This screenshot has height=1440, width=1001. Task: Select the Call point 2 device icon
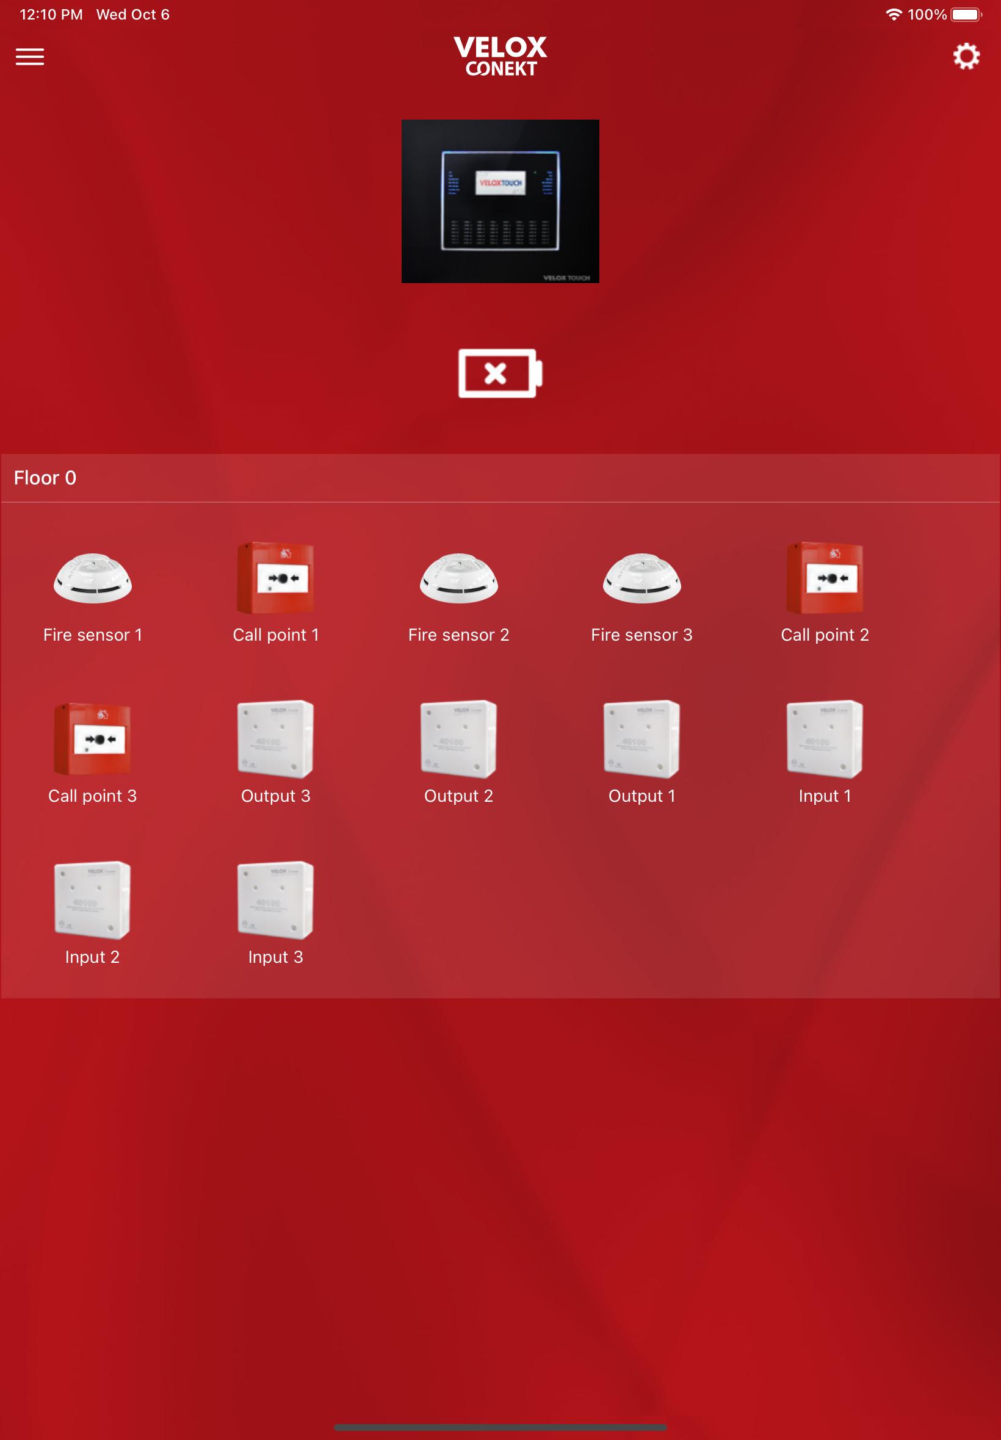[x=825, y=578]
